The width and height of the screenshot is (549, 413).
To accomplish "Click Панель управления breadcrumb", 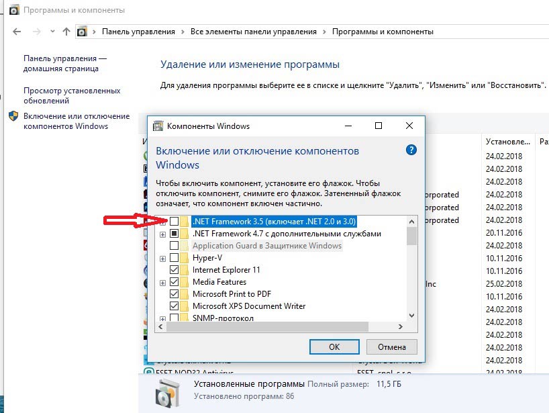I will tap(138, 32).
